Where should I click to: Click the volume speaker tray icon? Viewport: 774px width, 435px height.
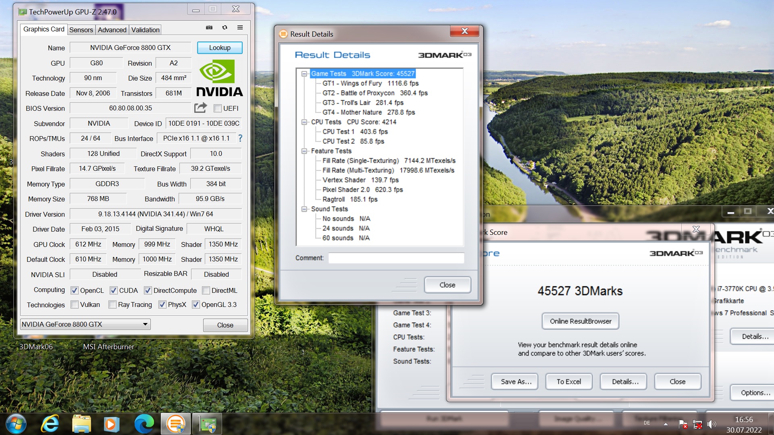tap(712, 424)
